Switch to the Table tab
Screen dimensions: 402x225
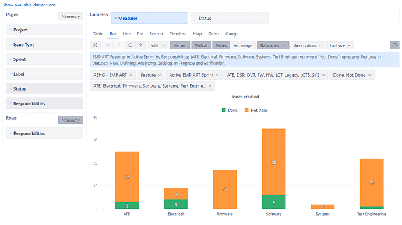98,34
